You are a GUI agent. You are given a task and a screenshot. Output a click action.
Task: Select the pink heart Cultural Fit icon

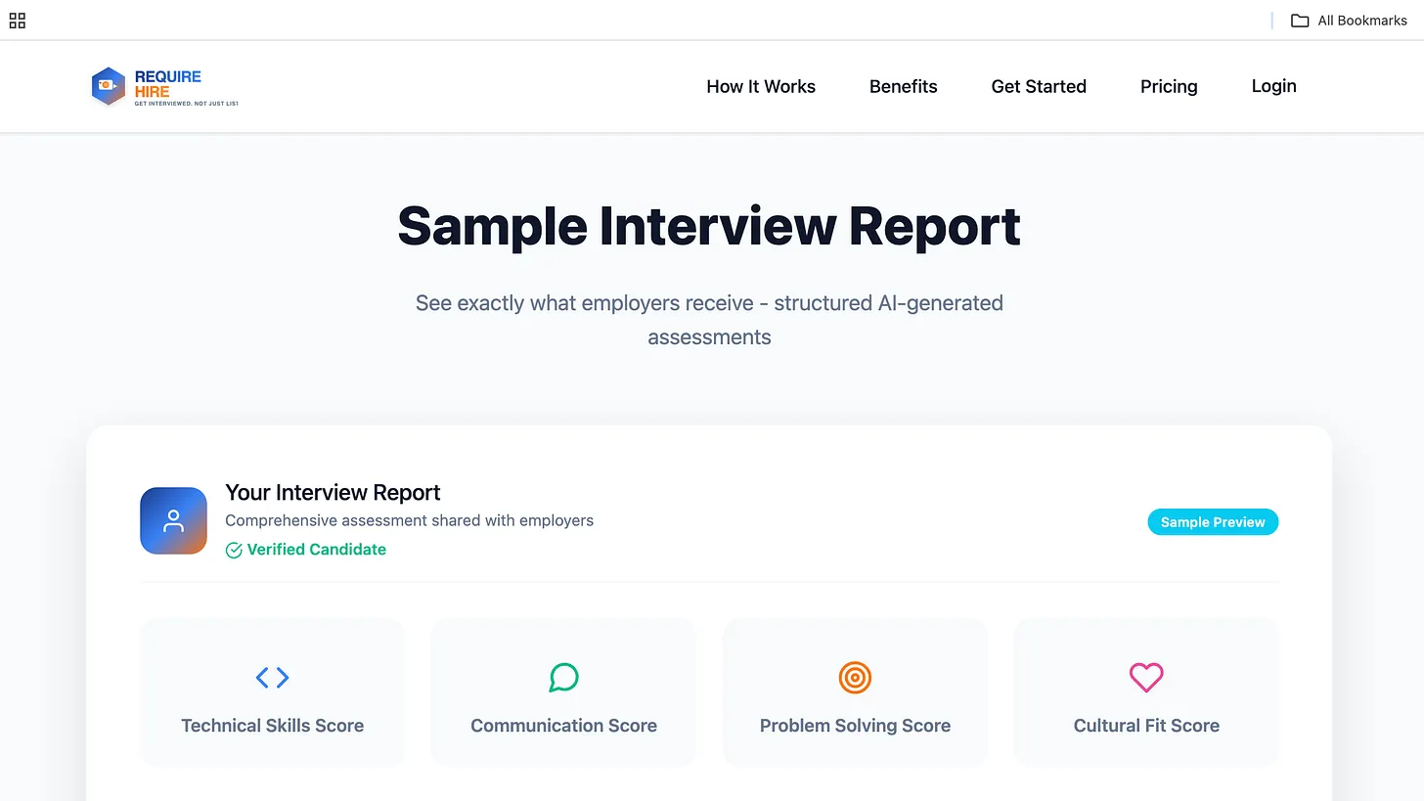click(1145, 677)
